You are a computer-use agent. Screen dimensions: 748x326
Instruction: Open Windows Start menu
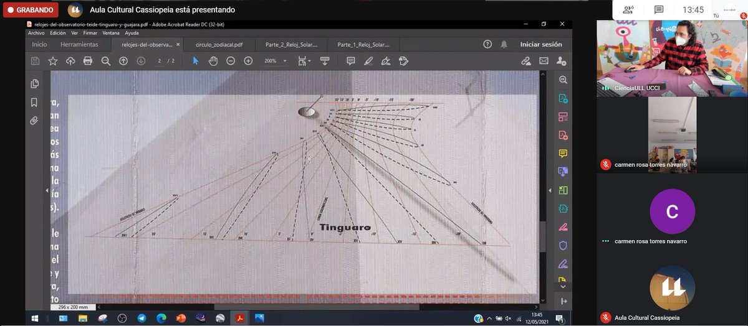34,318
